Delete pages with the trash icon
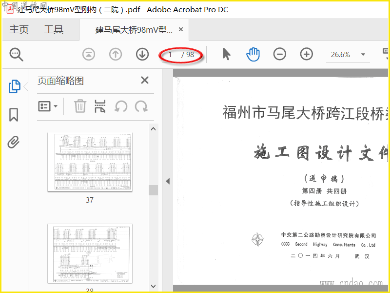 (80, 106)
